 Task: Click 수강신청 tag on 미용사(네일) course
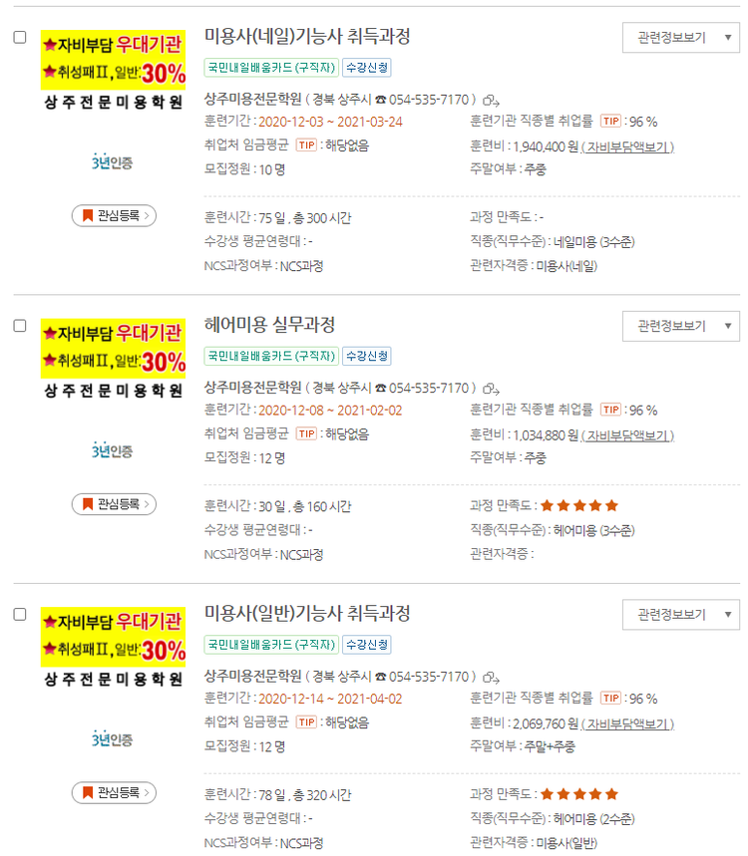[367, 68]
